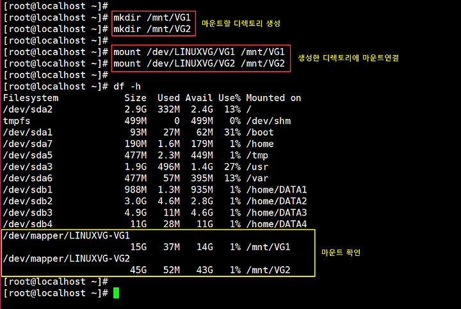Viewport: 461px width, 309px height.
Task: Click the green cursor at the last prompt
Action: click(116, 293)
